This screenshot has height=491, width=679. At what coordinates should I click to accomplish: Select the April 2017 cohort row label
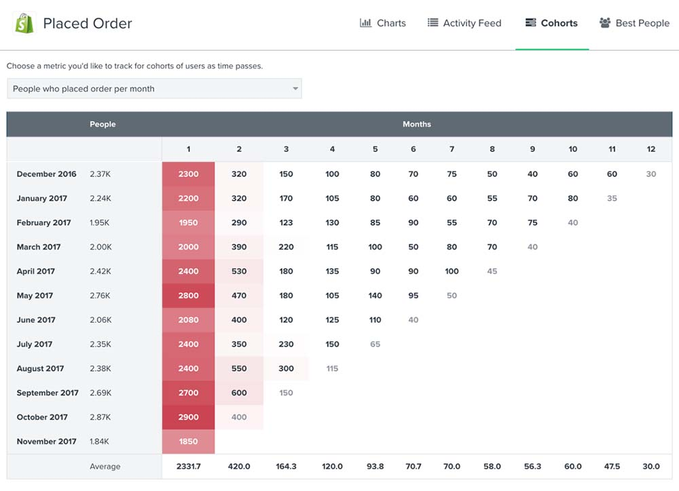(36, 271)
